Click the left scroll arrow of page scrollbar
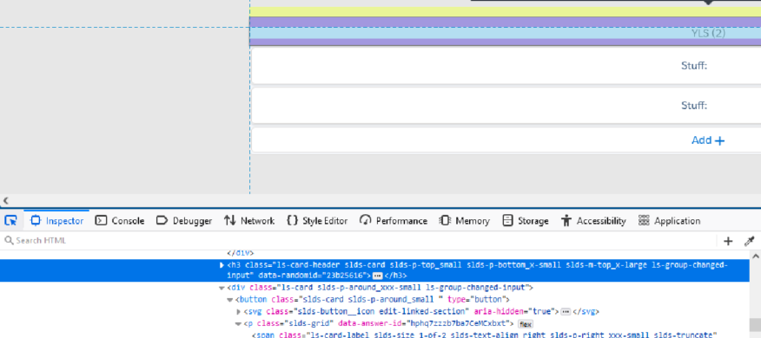This screenshot has height=338, width=761. [6, 200]
